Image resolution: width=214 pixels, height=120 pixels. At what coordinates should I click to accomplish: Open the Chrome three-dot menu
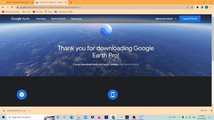211,7
